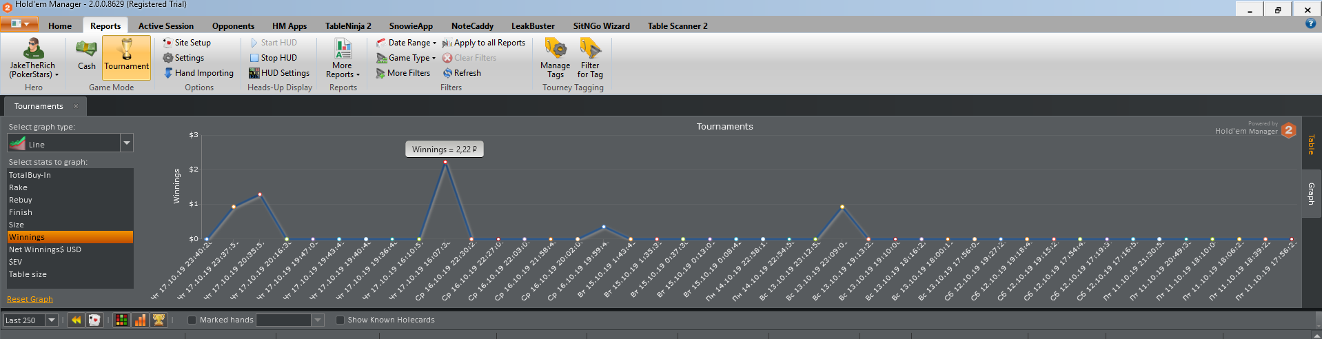
Task: Click the orange bar chart icon
Action: 140,320
